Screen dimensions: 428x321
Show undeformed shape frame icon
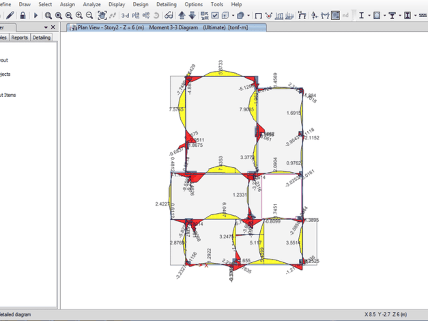pos(258,15)
